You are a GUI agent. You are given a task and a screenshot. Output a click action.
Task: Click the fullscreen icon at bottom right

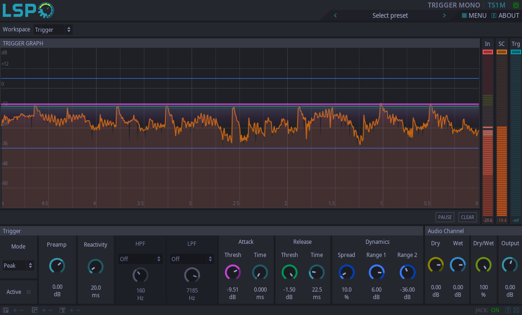coord(516,310)
